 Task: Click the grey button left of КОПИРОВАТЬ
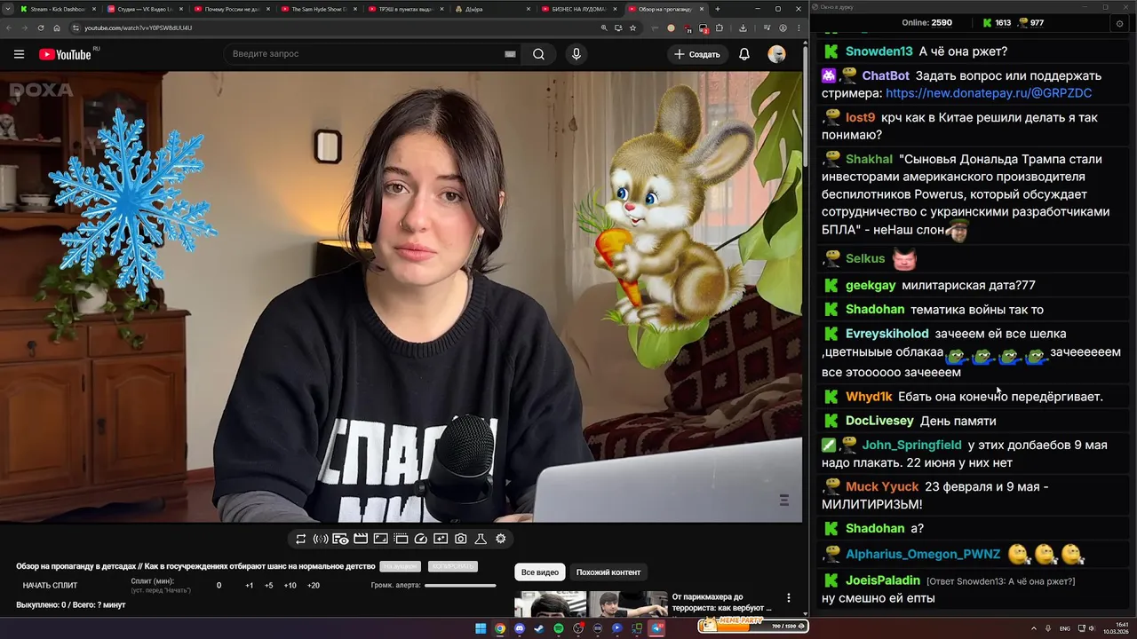coord(400,566)
